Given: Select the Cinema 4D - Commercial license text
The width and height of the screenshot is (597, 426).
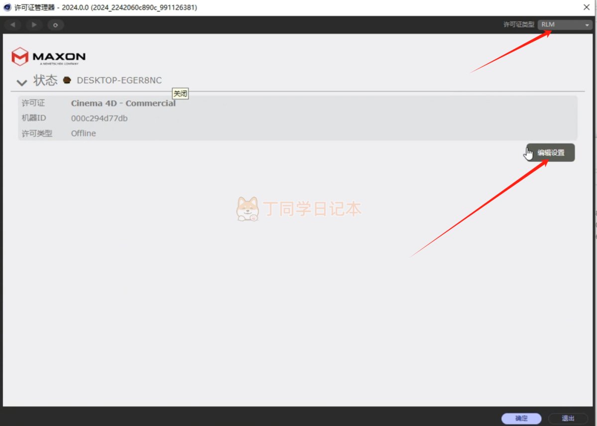Looking at the screenshot, I should click(x=123, y=103).
